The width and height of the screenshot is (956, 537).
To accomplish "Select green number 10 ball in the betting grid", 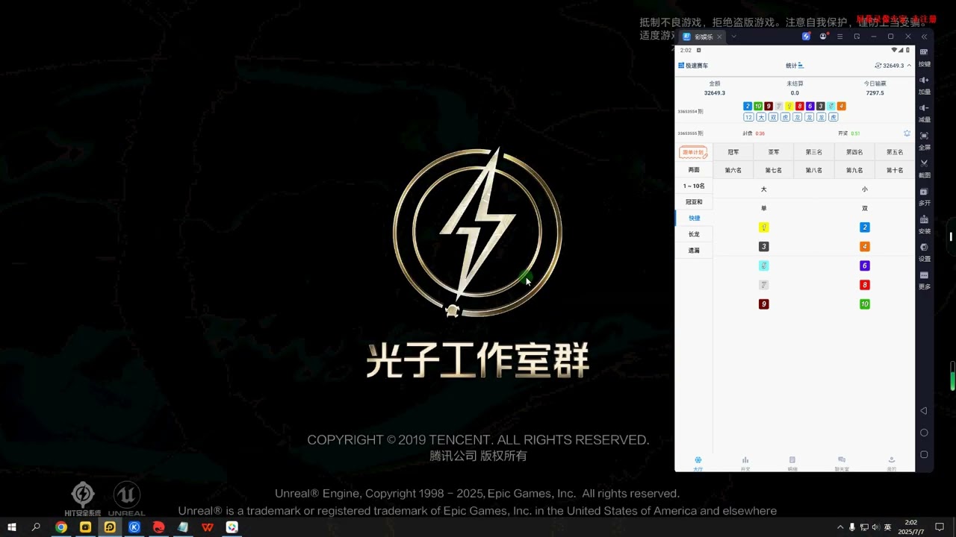I will tap(865, 304).
